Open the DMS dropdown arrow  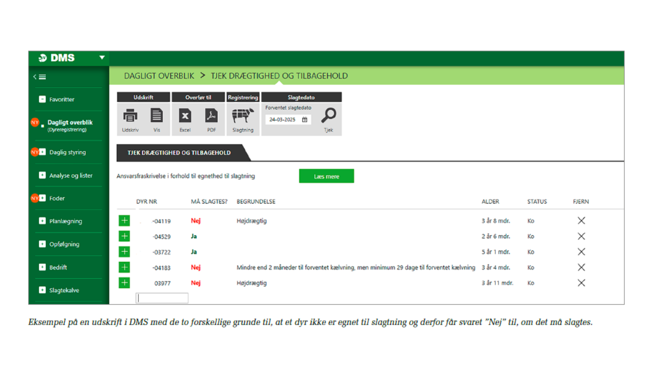pos(102,58)
